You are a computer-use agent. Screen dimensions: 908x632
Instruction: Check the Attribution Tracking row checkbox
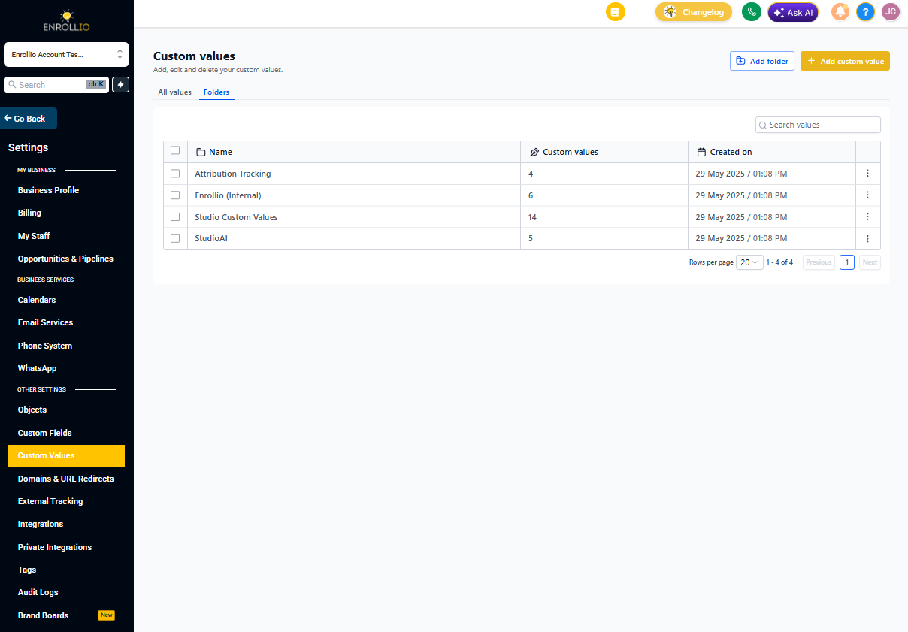coord(175,174)
